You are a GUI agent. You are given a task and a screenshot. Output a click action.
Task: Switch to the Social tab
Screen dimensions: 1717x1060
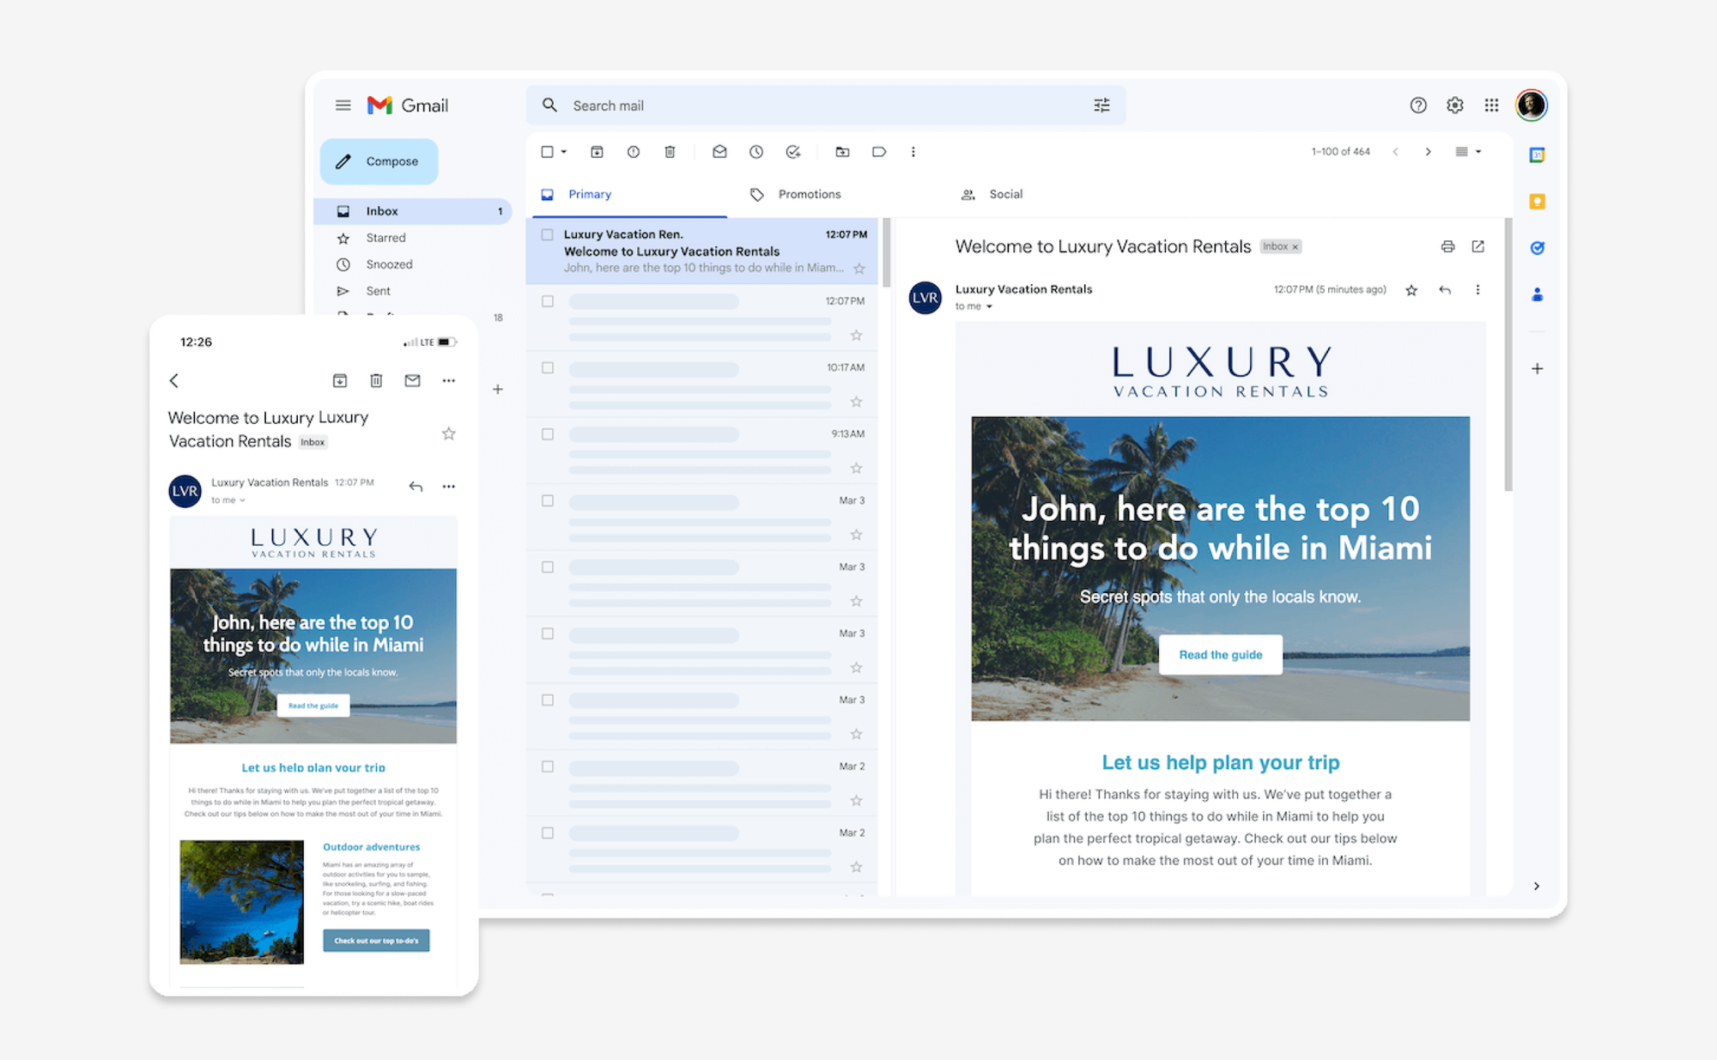(x=1004, y=194)
